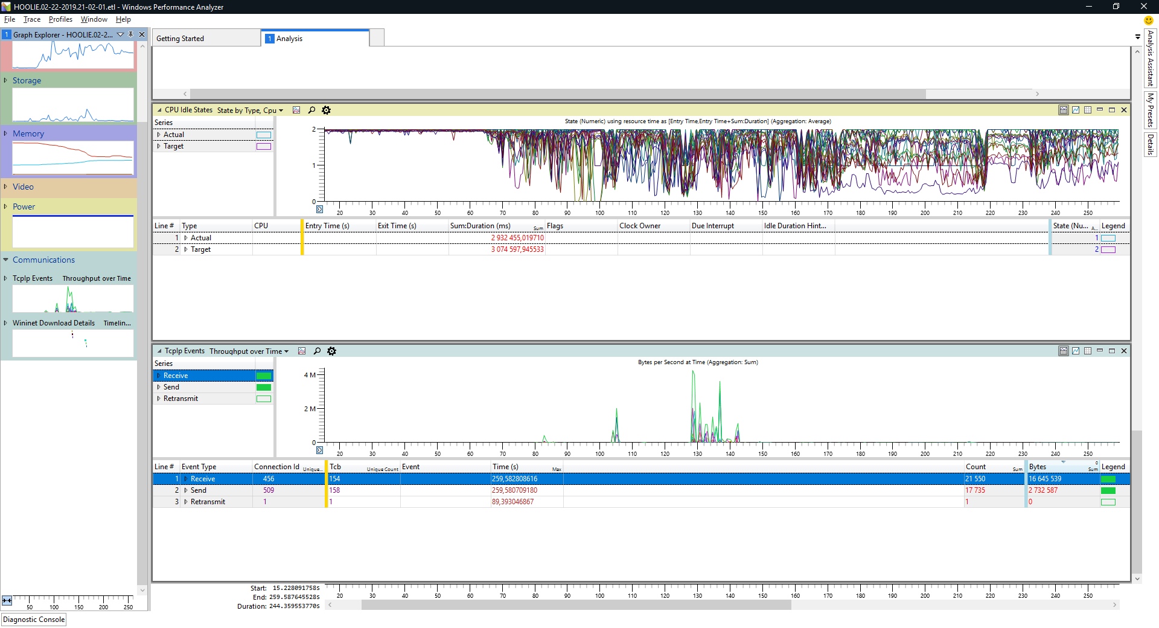Open TcpIp Events view editor gear icon
This screenshot has width=1159, height=628.
click(331, 351)
